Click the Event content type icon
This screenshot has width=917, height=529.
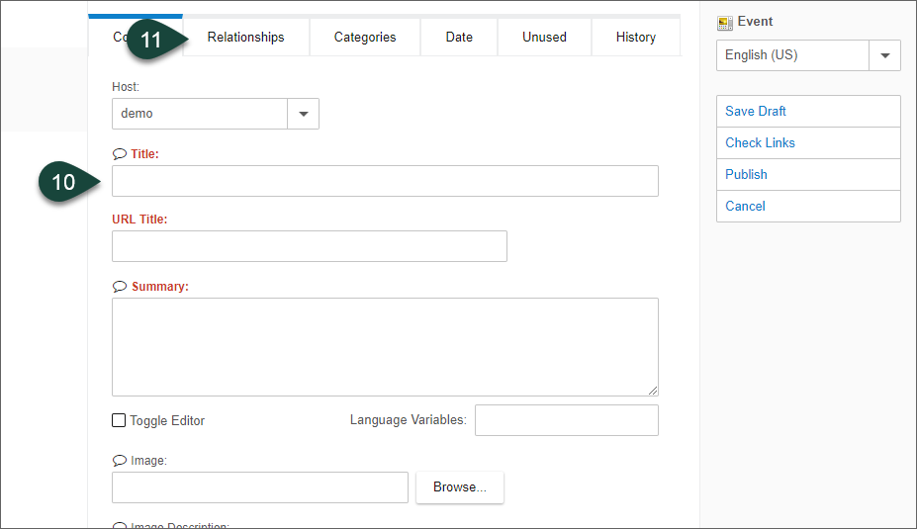tap(725, 22)
